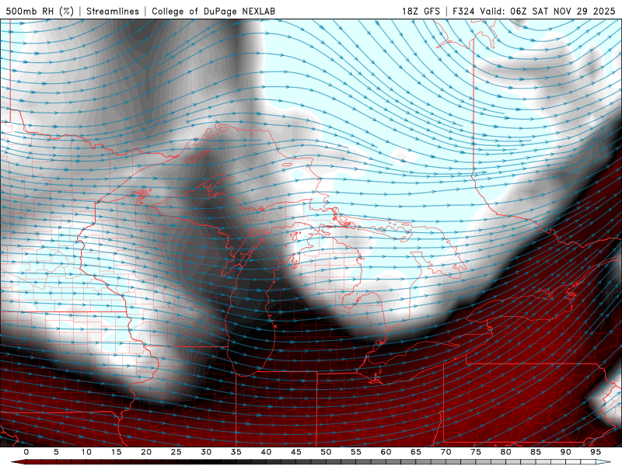The width and height of the screenshot is (622, 466).
Task: Pick the "75" tick on the RH scale
Action: click(476, 452)
